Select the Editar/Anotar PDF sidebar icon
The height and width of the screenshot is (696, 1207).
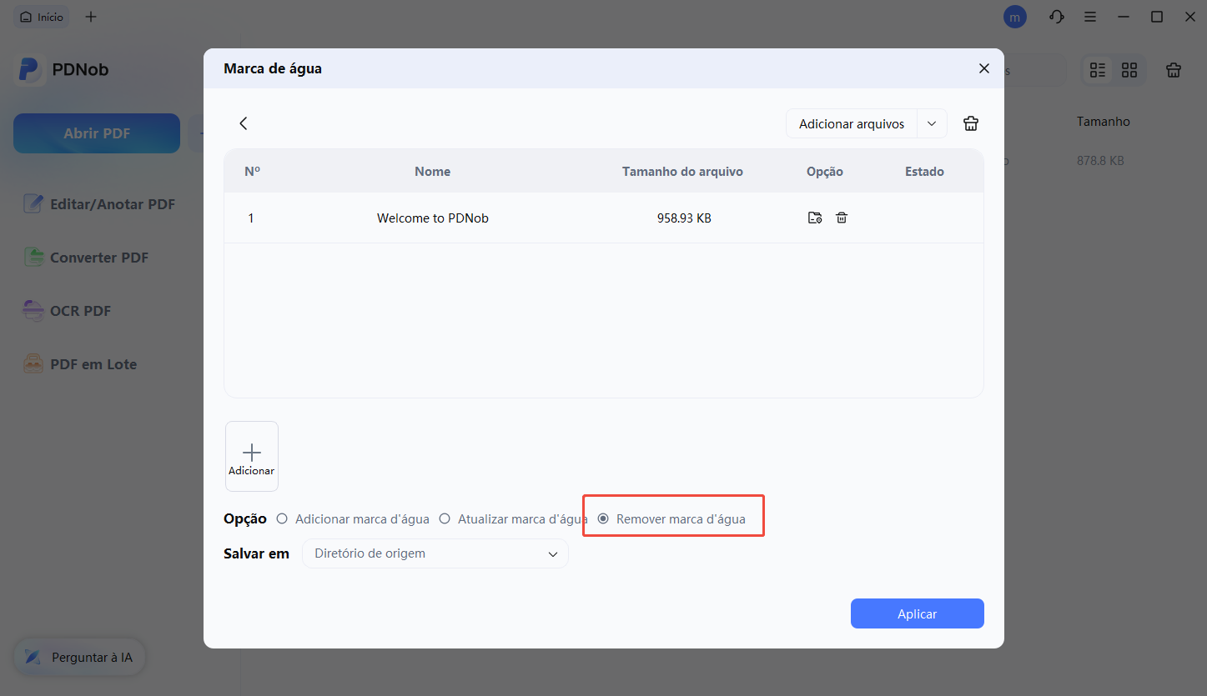point(33,203)
